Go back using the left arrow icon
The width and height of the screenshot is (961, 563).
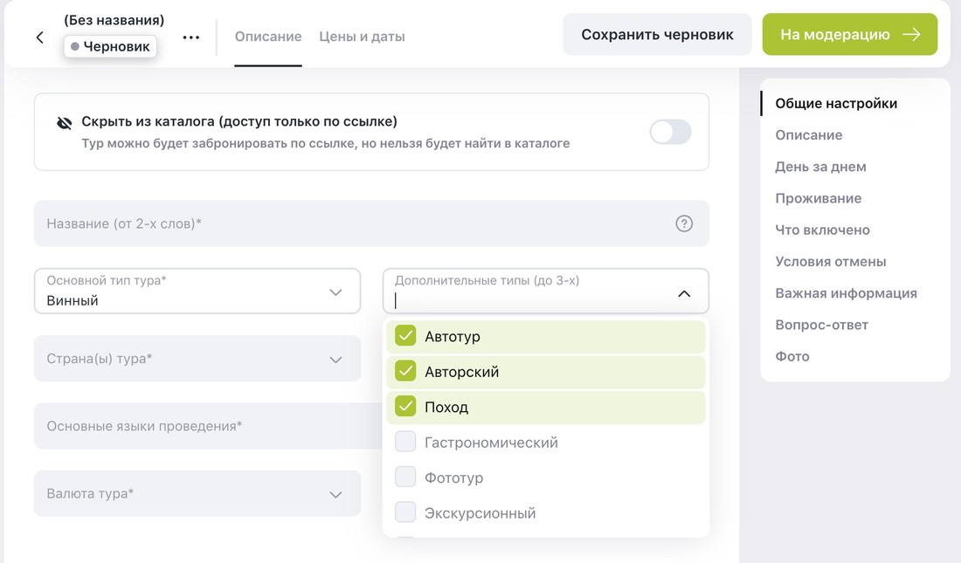[40, 38]
